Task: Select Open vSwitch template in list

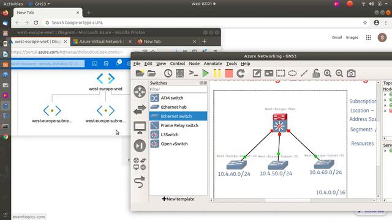Action: tap(178, 144)
